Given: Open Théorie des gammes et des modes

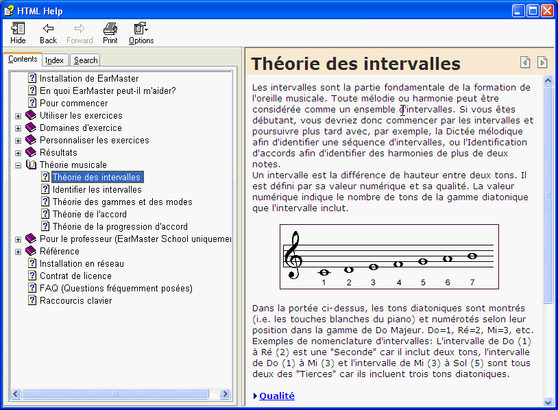Looking at the screenshot, I should [123, 202].
